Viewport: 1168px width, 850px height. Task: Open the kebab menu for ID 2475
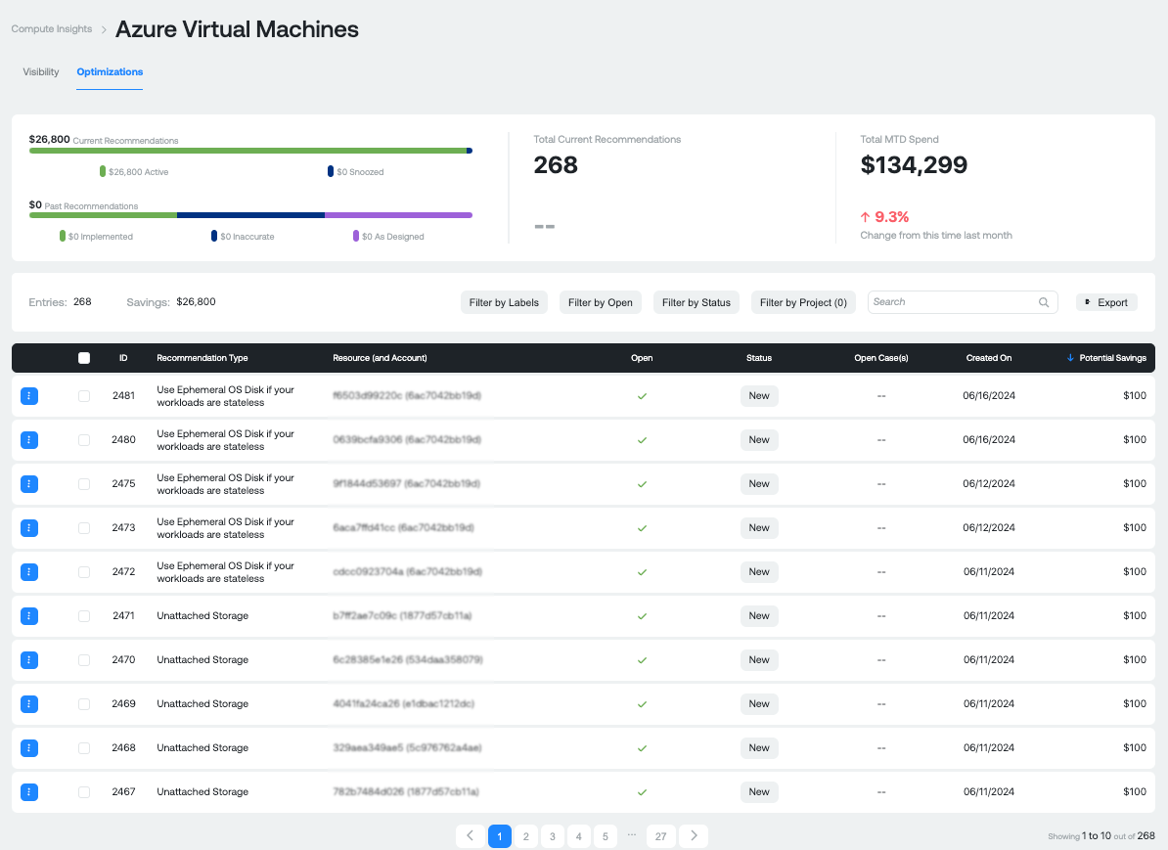29,483
